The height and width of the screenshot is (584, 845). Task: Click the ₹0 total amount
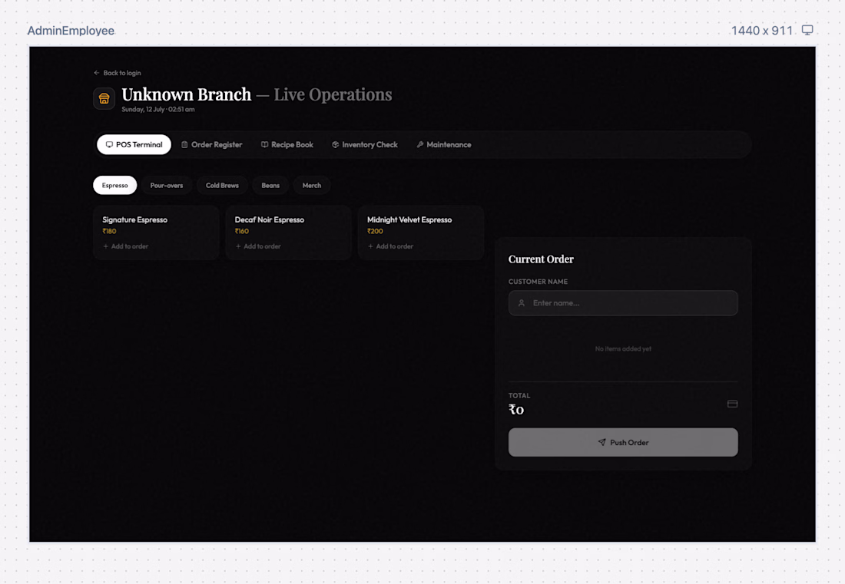pos(516,410)
